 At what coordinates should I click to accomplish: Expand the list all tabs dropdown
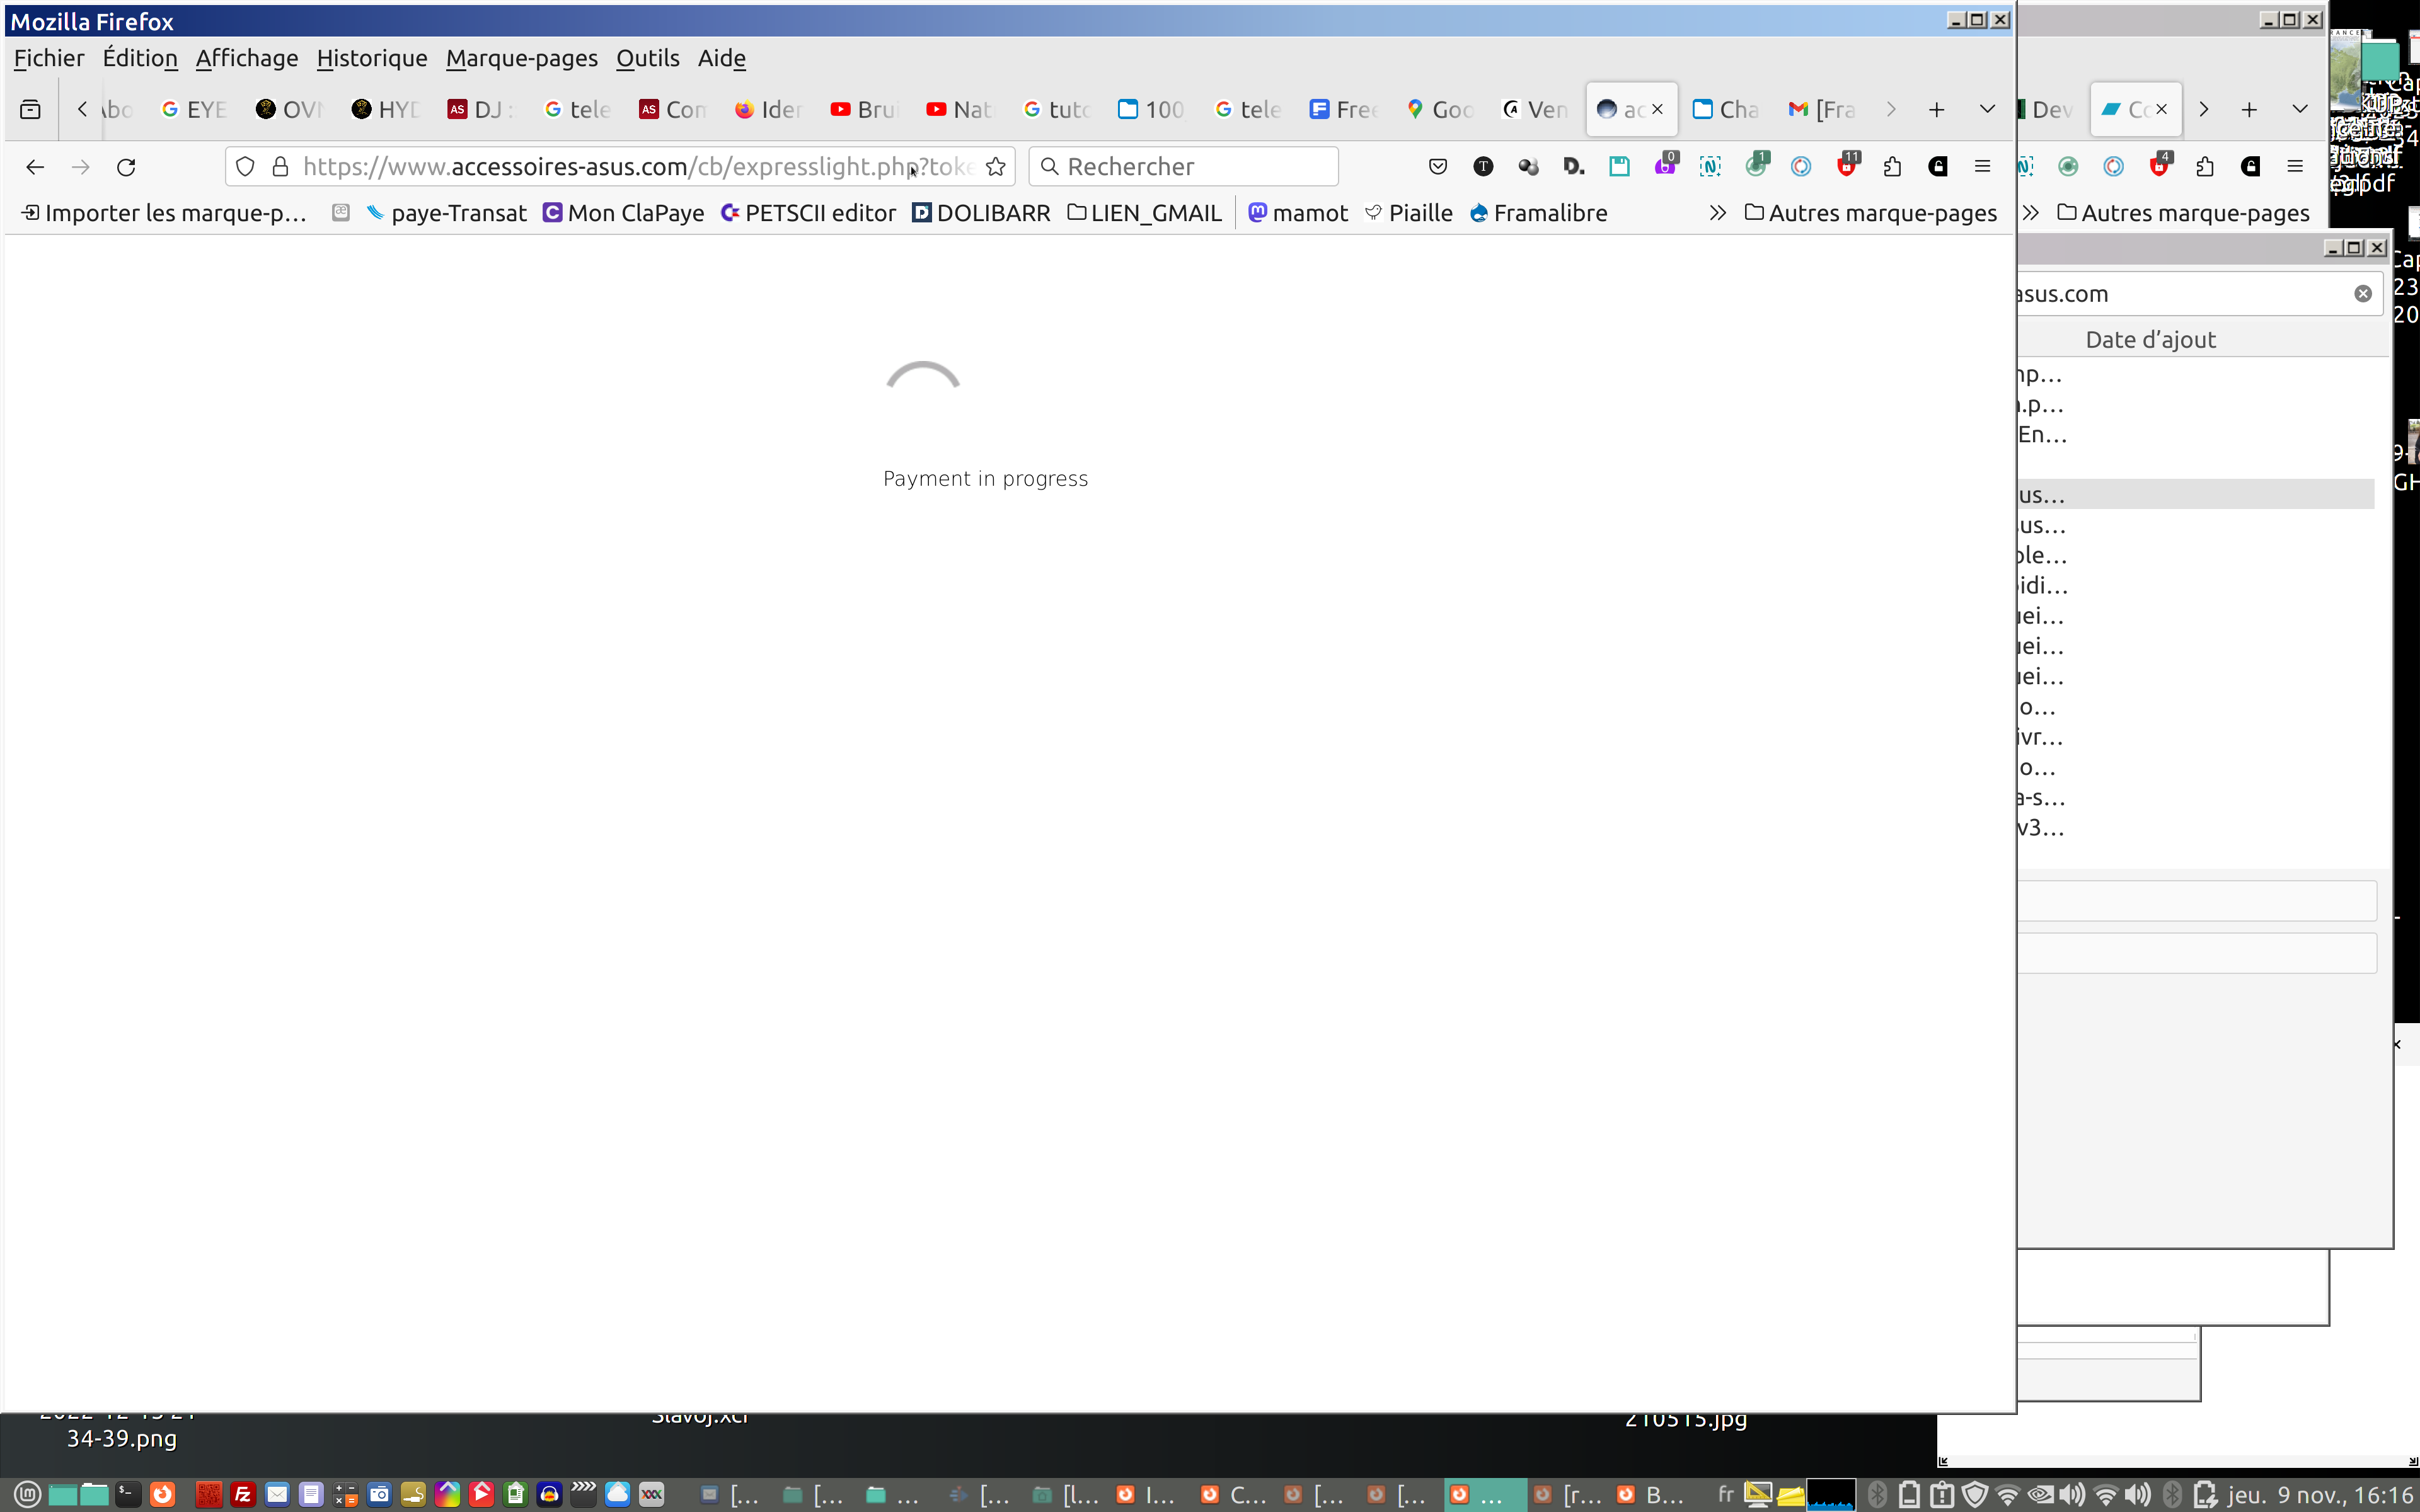(x=1987, y=109)
